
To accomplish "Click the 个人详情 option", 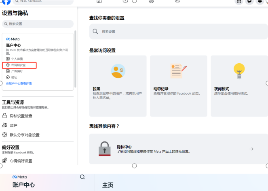I will (17, 59).
